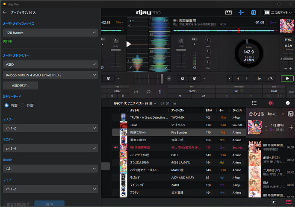Toggle the loop icon

tap(148, 92)
